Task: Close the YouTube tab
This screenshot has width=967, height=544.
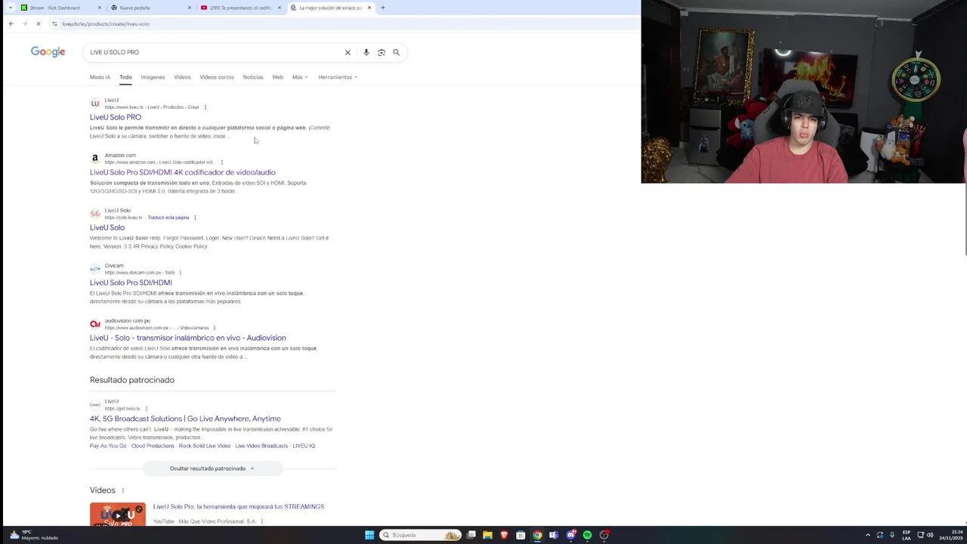Action: coord(280,8)
